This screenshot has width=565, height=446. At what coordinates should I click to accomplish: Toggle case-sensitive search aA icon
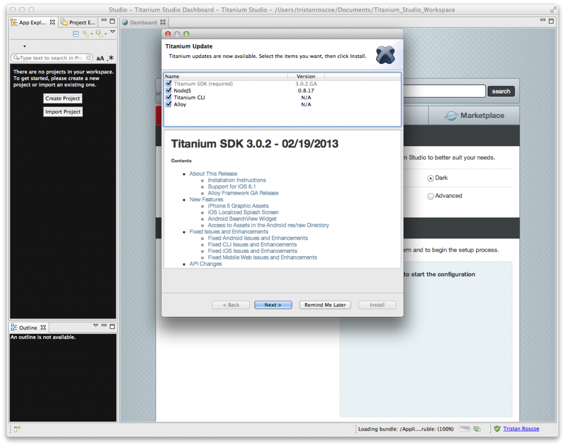pyautogui.click(x=100, y=58)
